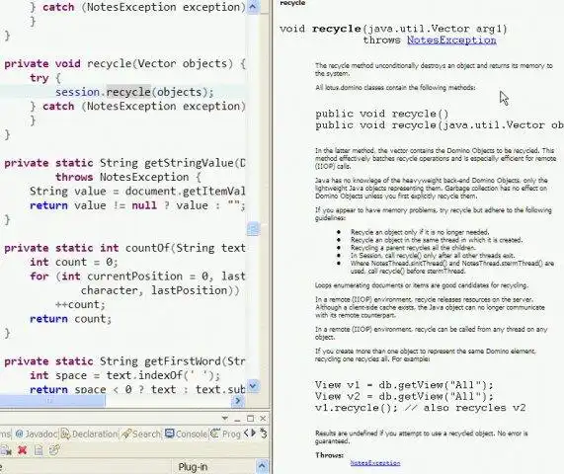Click 'View v2 = db.getView' example line
This screenshot has height=474, width=564.
[x=404, y=396]
